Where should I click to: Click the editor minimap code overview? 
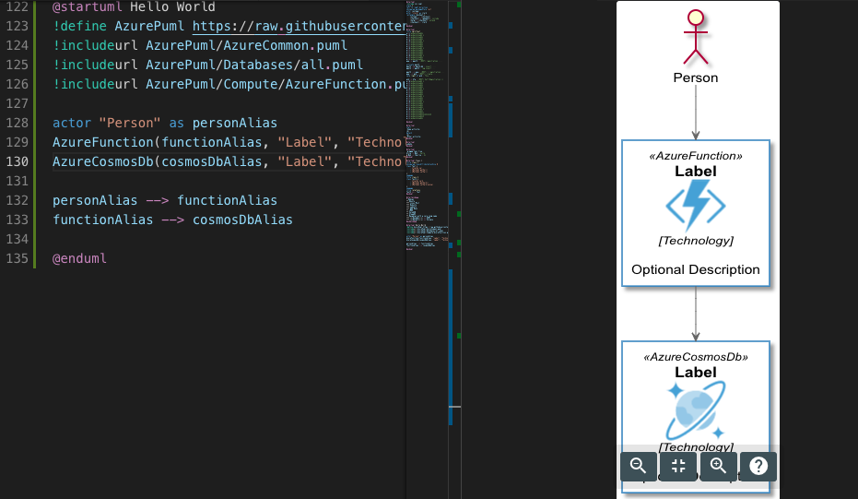point(427,126)
